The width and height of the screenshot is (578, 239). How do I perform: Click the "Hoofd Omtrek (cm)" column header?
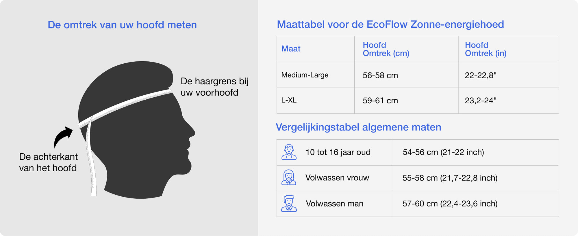pos(386,49)
